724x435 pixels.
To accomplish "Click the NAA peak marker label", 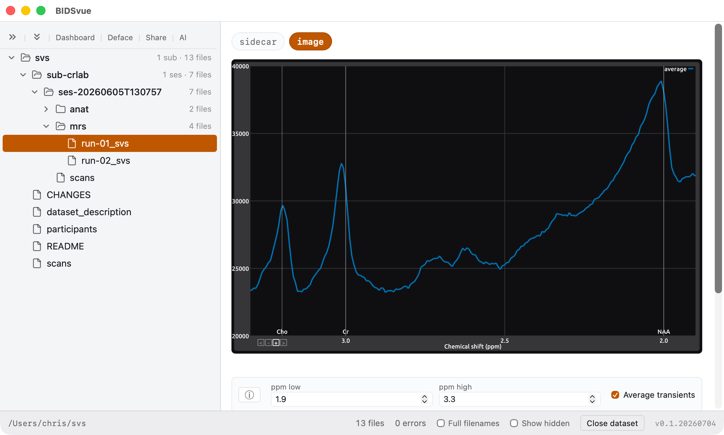I will click(664, 332).
